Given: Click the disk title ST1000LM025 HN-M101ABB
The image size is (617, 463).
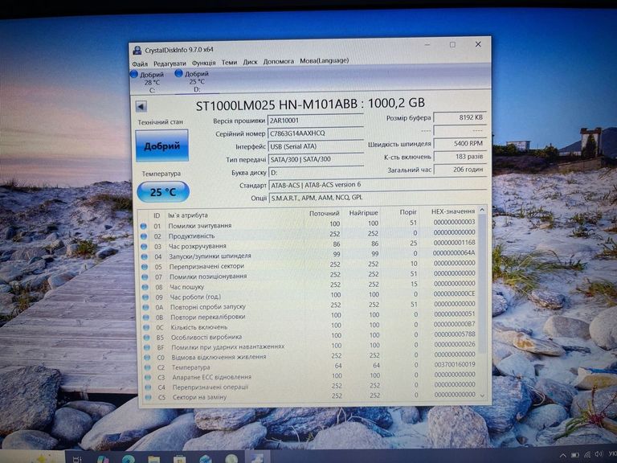Looking at the screenshot, I should pyautogui.click(x=276, y=104).
